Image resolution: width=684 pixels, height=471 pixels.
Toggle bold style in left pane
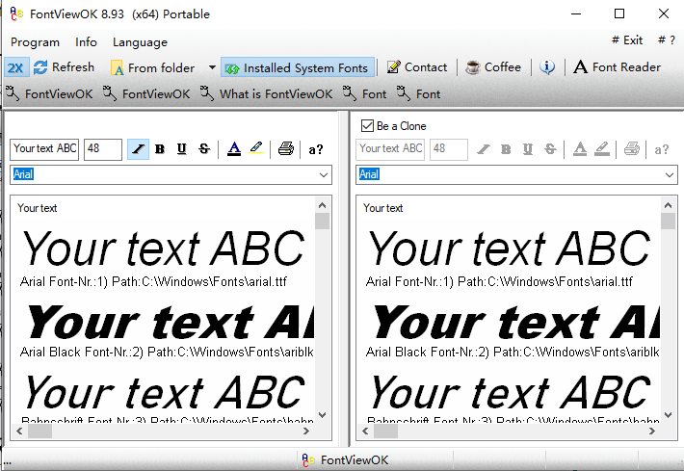coord(160,149)
